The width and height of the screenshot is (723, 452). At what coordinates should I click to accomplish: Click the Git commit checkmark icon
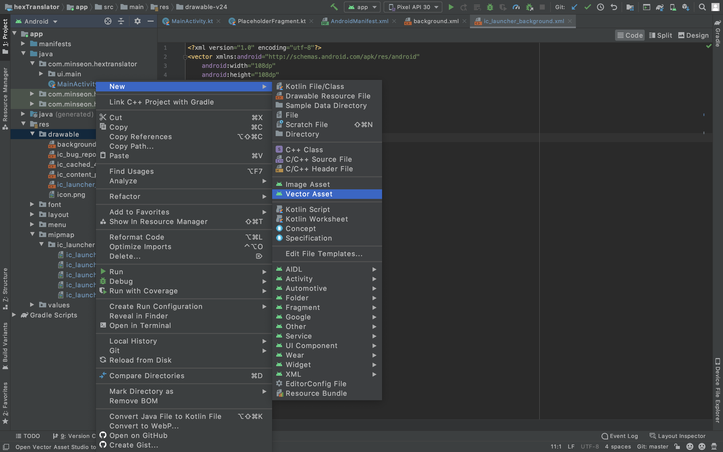coord(587,7)
